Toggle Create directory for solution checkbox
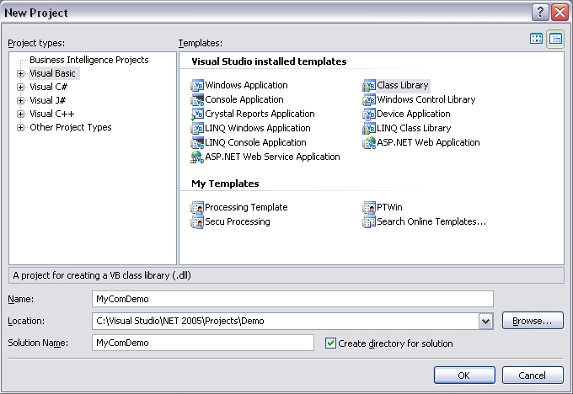This screenshot has height=394, width=573. tap(330, 343)
